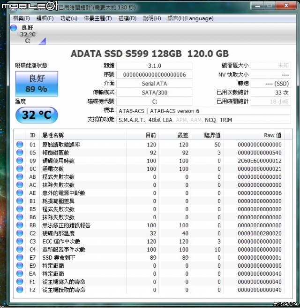Open the 檔案(F) menu
300x308 pixels.
[x=22, y=18]
